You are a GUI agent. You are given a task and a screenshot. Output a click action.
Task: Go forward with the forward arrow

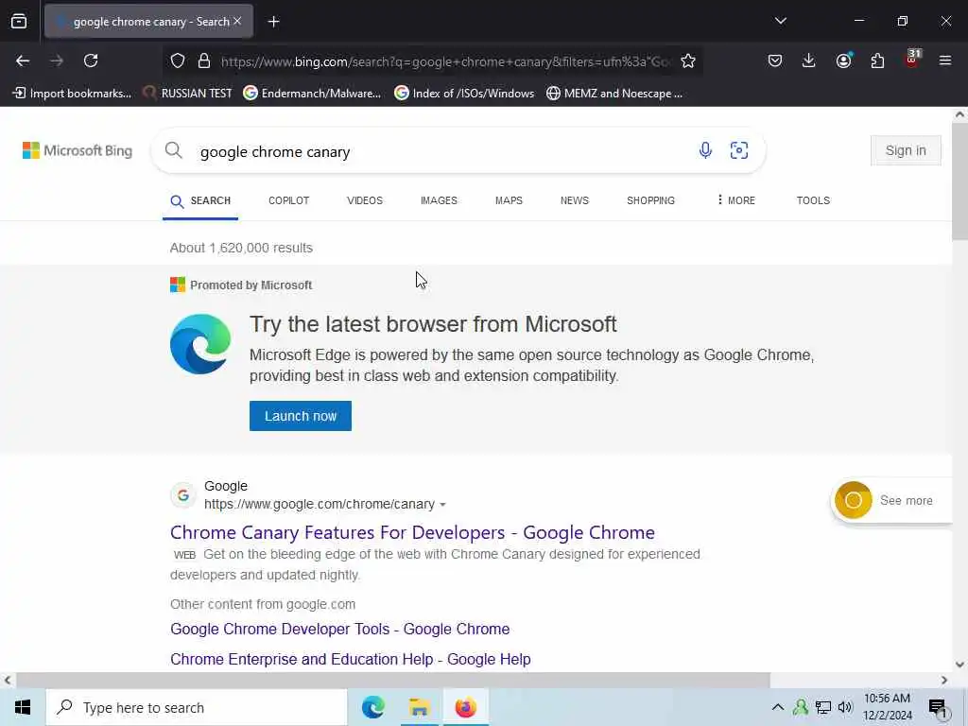[x=57, y=60]
